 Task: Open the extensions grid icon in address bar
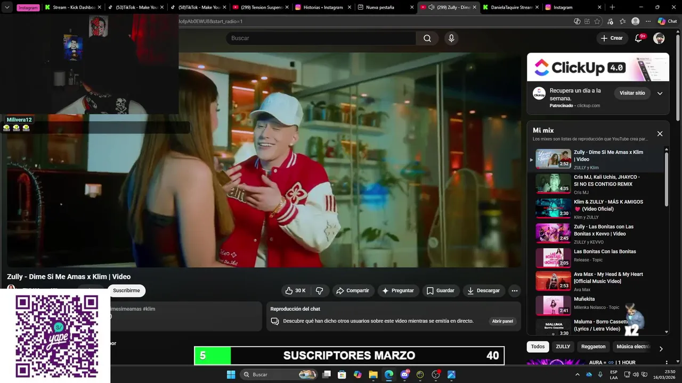(x=587, y=21)
